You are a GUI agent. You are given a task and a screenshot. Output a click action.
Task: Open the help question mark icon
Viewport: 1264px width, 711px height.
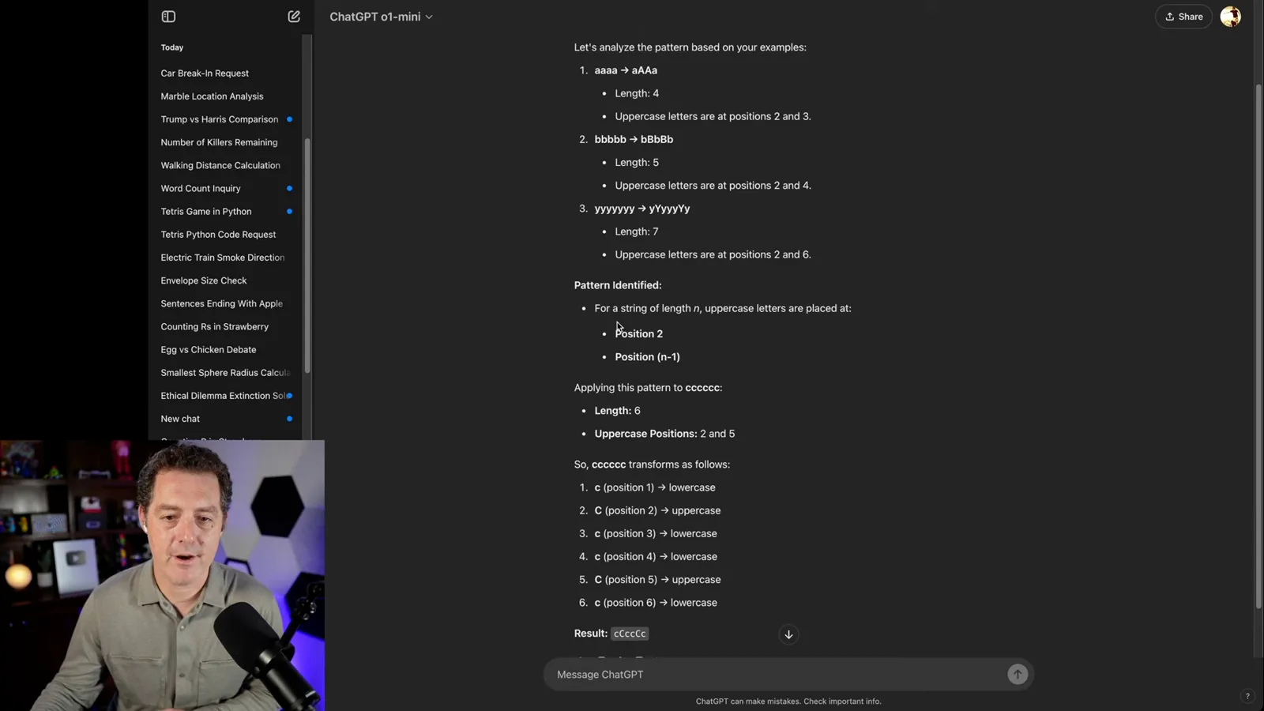1247,696
